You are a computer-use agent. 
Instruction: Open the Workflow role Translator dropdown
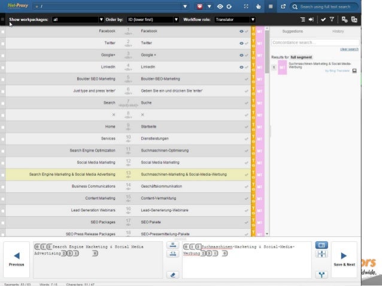[x=231, y=19]
